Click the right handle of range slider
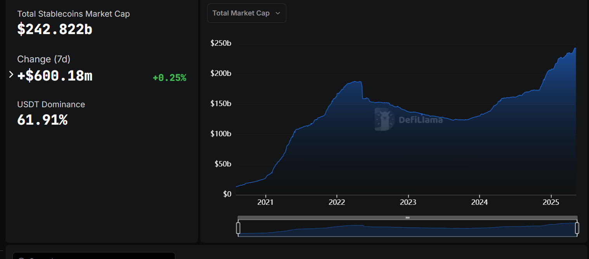589x259 pixels. [577, 228]
